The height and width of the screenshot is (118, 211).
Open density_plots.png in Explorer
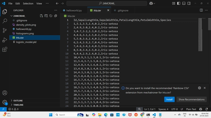pos(35,25)
